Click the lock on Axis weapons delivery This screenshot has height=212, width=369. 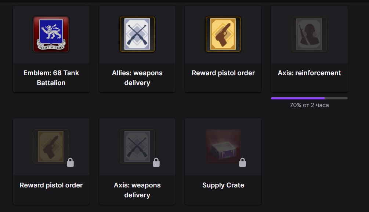tap(156, 162)
